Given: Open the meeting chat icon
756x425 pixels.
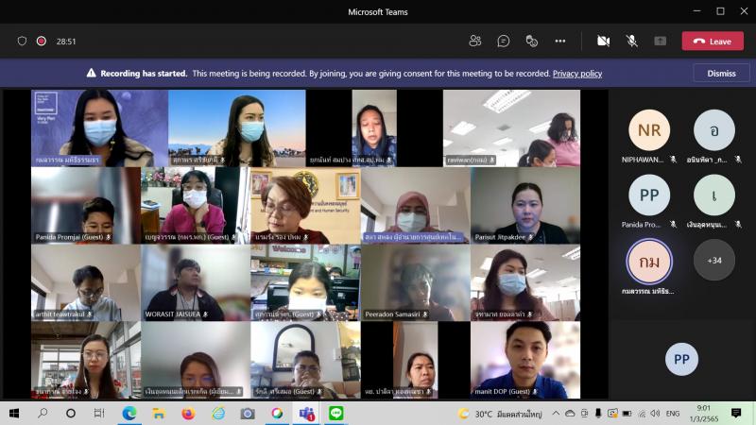Looking at the screenshot, I should 504,41.
